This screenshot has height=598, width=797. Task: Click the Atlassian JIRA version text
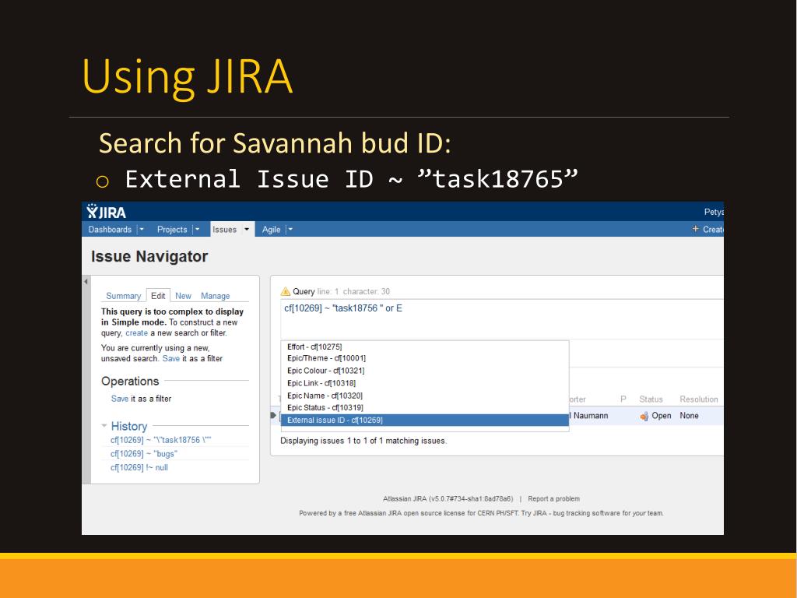click(448, 499)
